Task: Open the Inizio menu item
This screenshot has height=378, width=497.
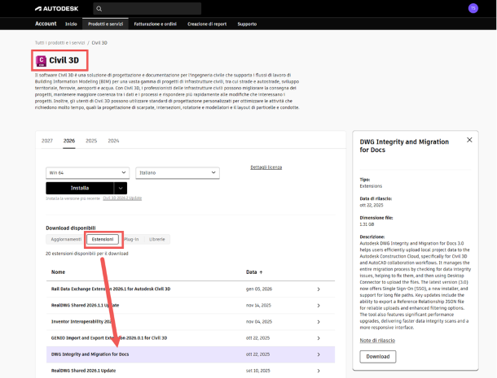Action: point(71,24)
